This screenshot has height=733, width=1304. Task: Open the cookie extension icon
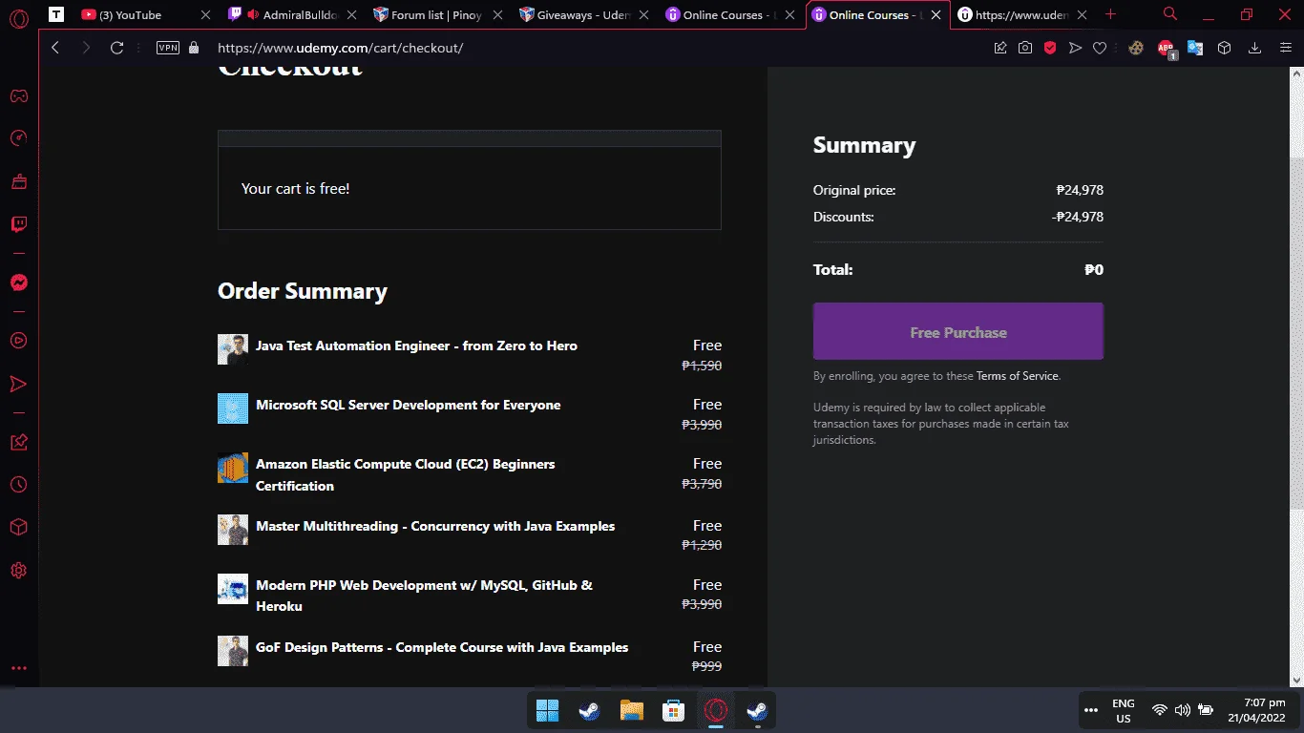pos(1136,48)
